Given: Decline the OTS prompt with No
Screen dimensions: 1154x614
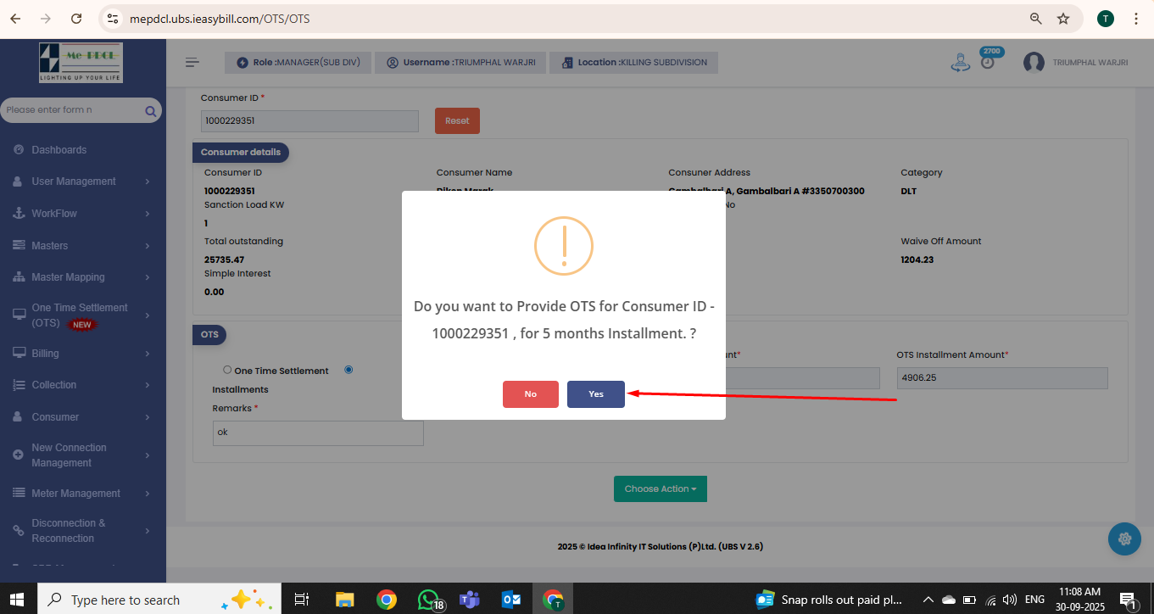Looking at the screenshot, I should click(x=531, y=394).
